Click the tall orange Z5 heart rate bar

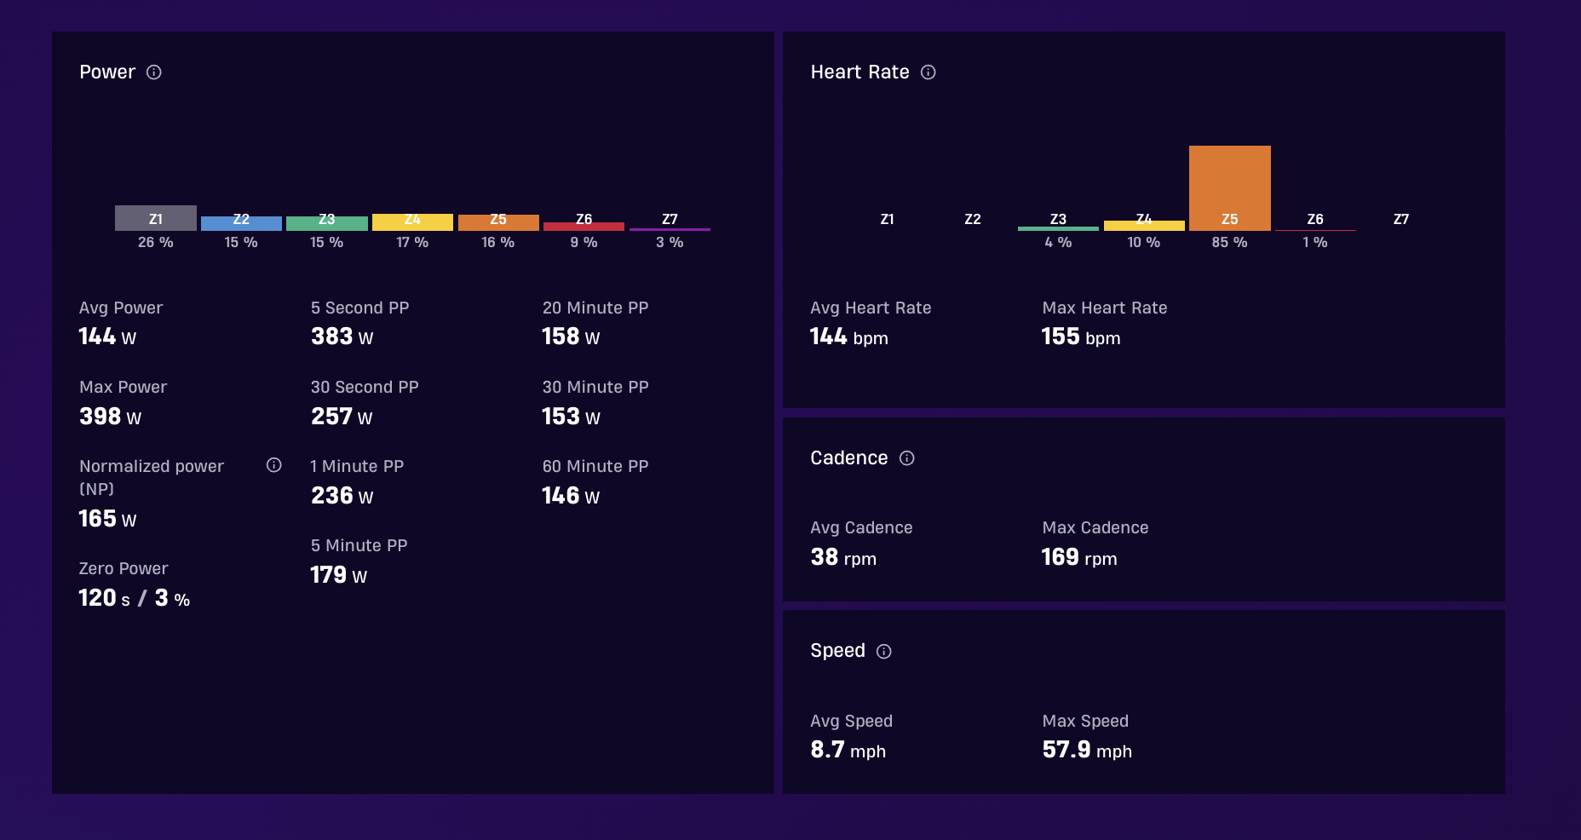[1230, 188]
